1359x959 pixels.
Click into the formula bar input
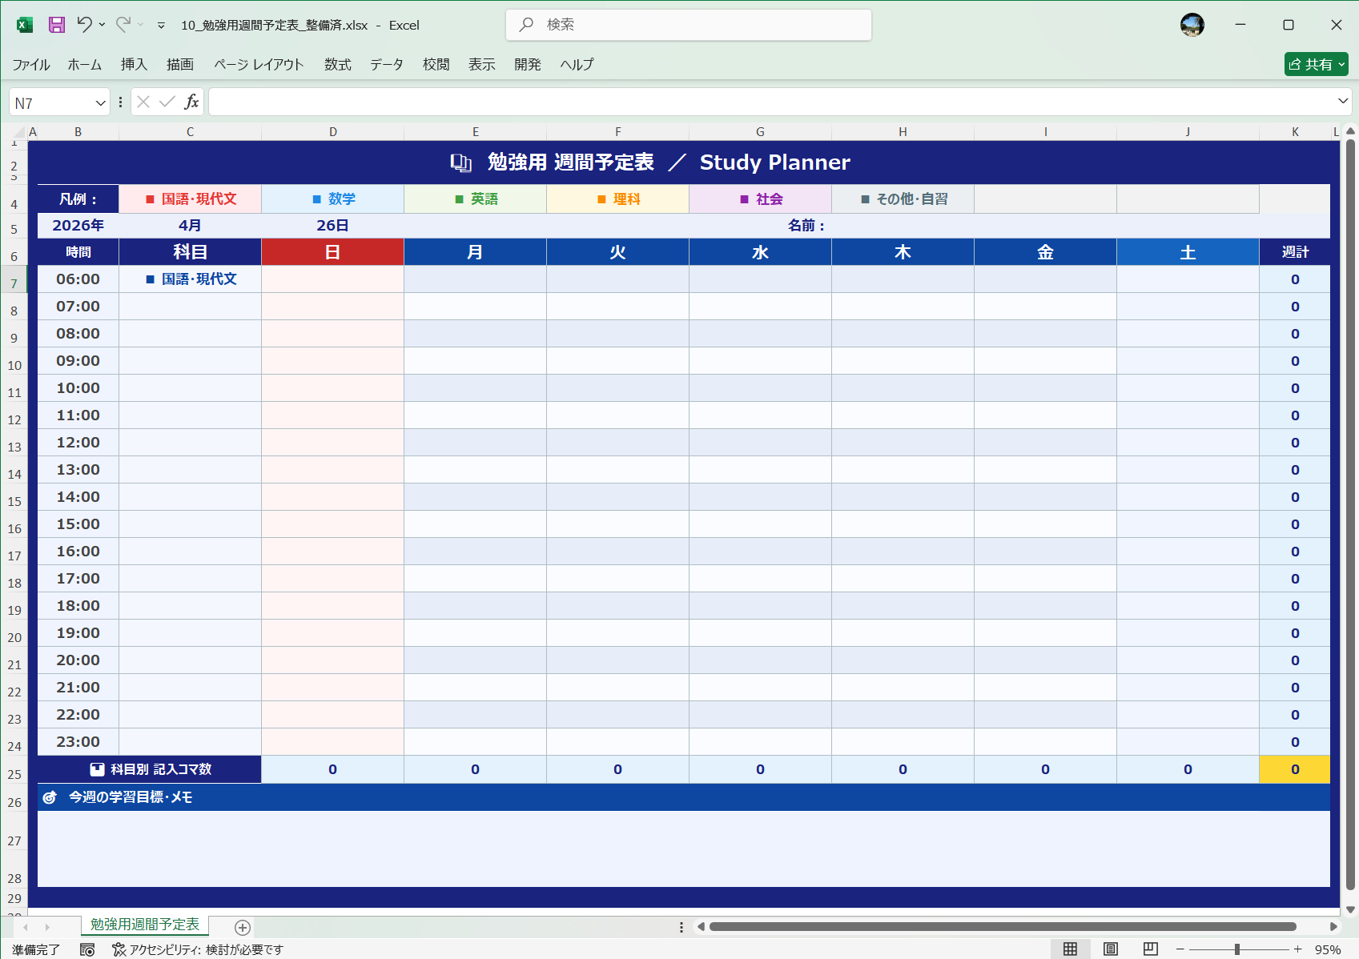(770, 102)
